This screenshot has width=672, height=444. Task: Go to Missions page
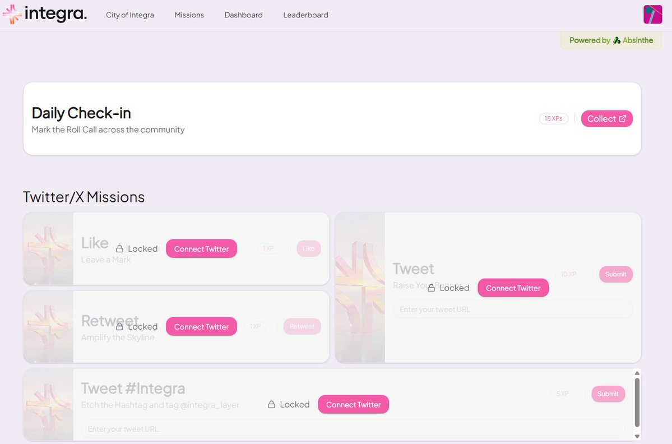point(189,15)
